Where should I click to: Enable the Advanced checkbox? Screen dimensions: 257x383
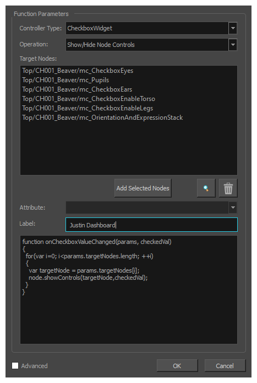[15, 365]
